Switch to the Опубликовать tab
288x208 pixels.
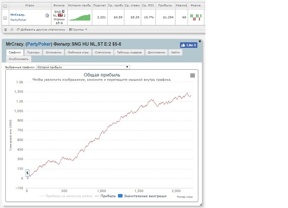click(x=19, y=59)
